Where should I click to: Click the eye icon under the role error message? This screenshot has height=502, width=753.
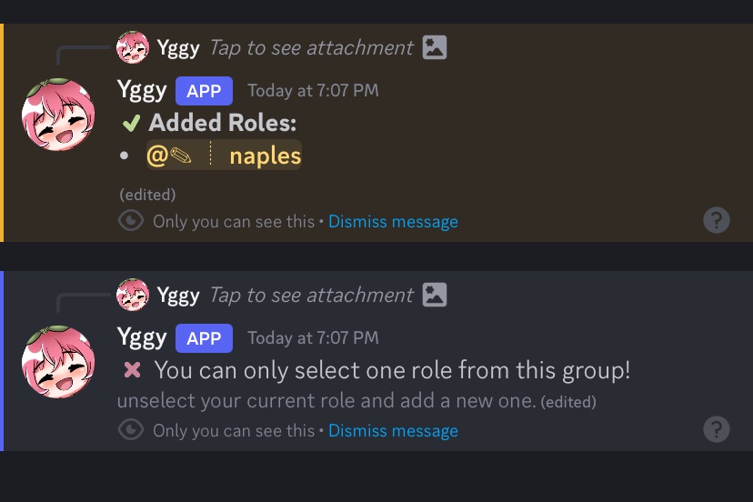pyautogui.click(x=132, y=430)
